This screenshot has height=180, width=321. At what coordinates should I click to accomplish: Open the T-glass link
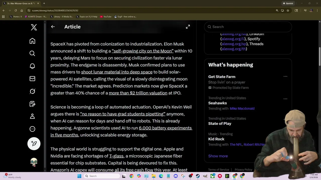(x=116, y=156)
